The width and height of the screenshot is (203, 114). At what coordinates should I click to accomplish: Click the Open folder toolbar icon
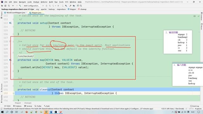(2, 6)
